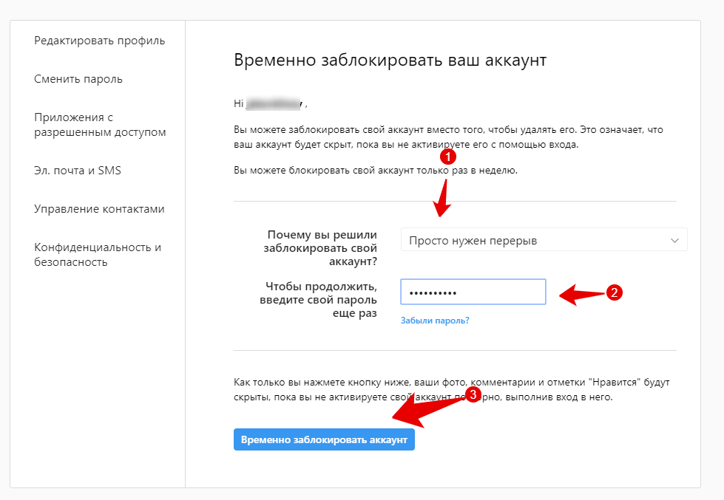724x500 pixels.
Task: Click the blurred username after Hi
Action: [x=274, y=103]
